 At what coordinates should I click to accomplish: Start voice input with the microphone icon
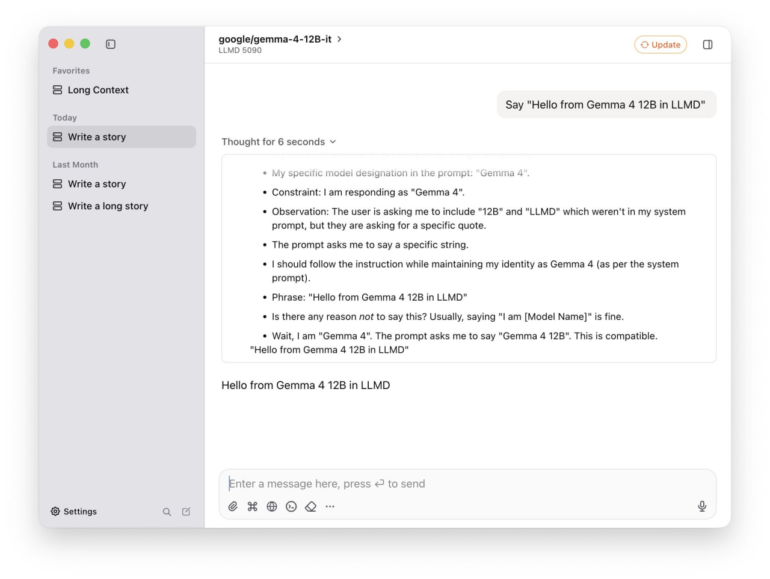(702, 506)
